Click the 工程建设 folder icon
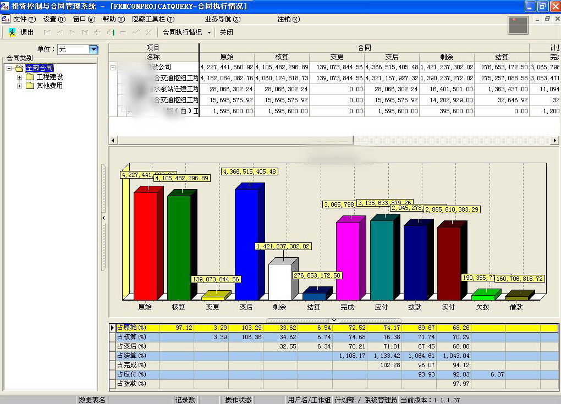Viewport: 561px width, 404px height. click(x=30, y=77)
